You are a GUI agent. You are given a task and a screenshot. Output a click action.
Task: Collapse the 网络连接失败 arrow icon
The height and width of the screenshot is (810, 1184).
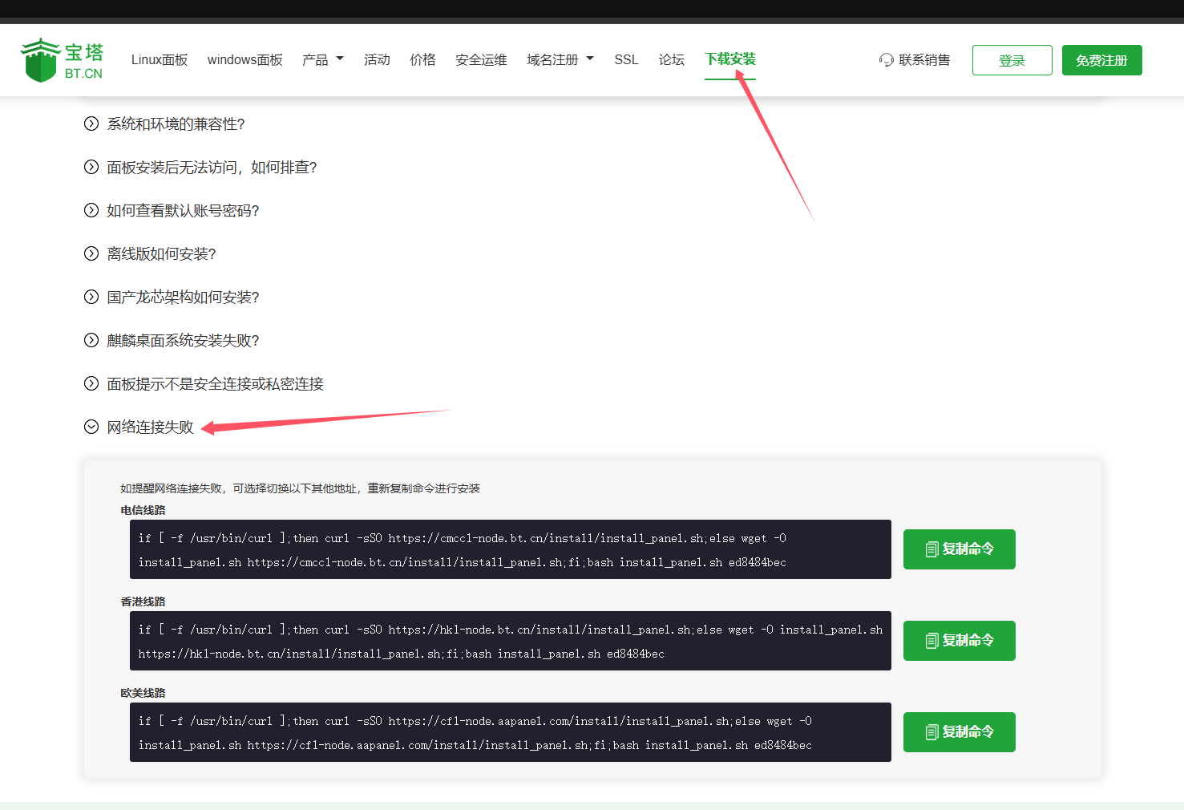91,427
